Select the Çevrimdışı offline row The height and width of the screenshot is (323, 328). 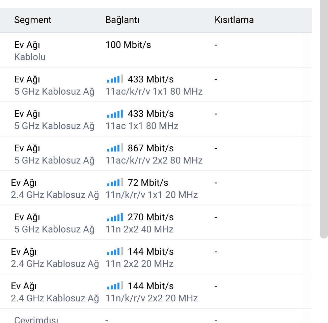(x=156, y=316)
